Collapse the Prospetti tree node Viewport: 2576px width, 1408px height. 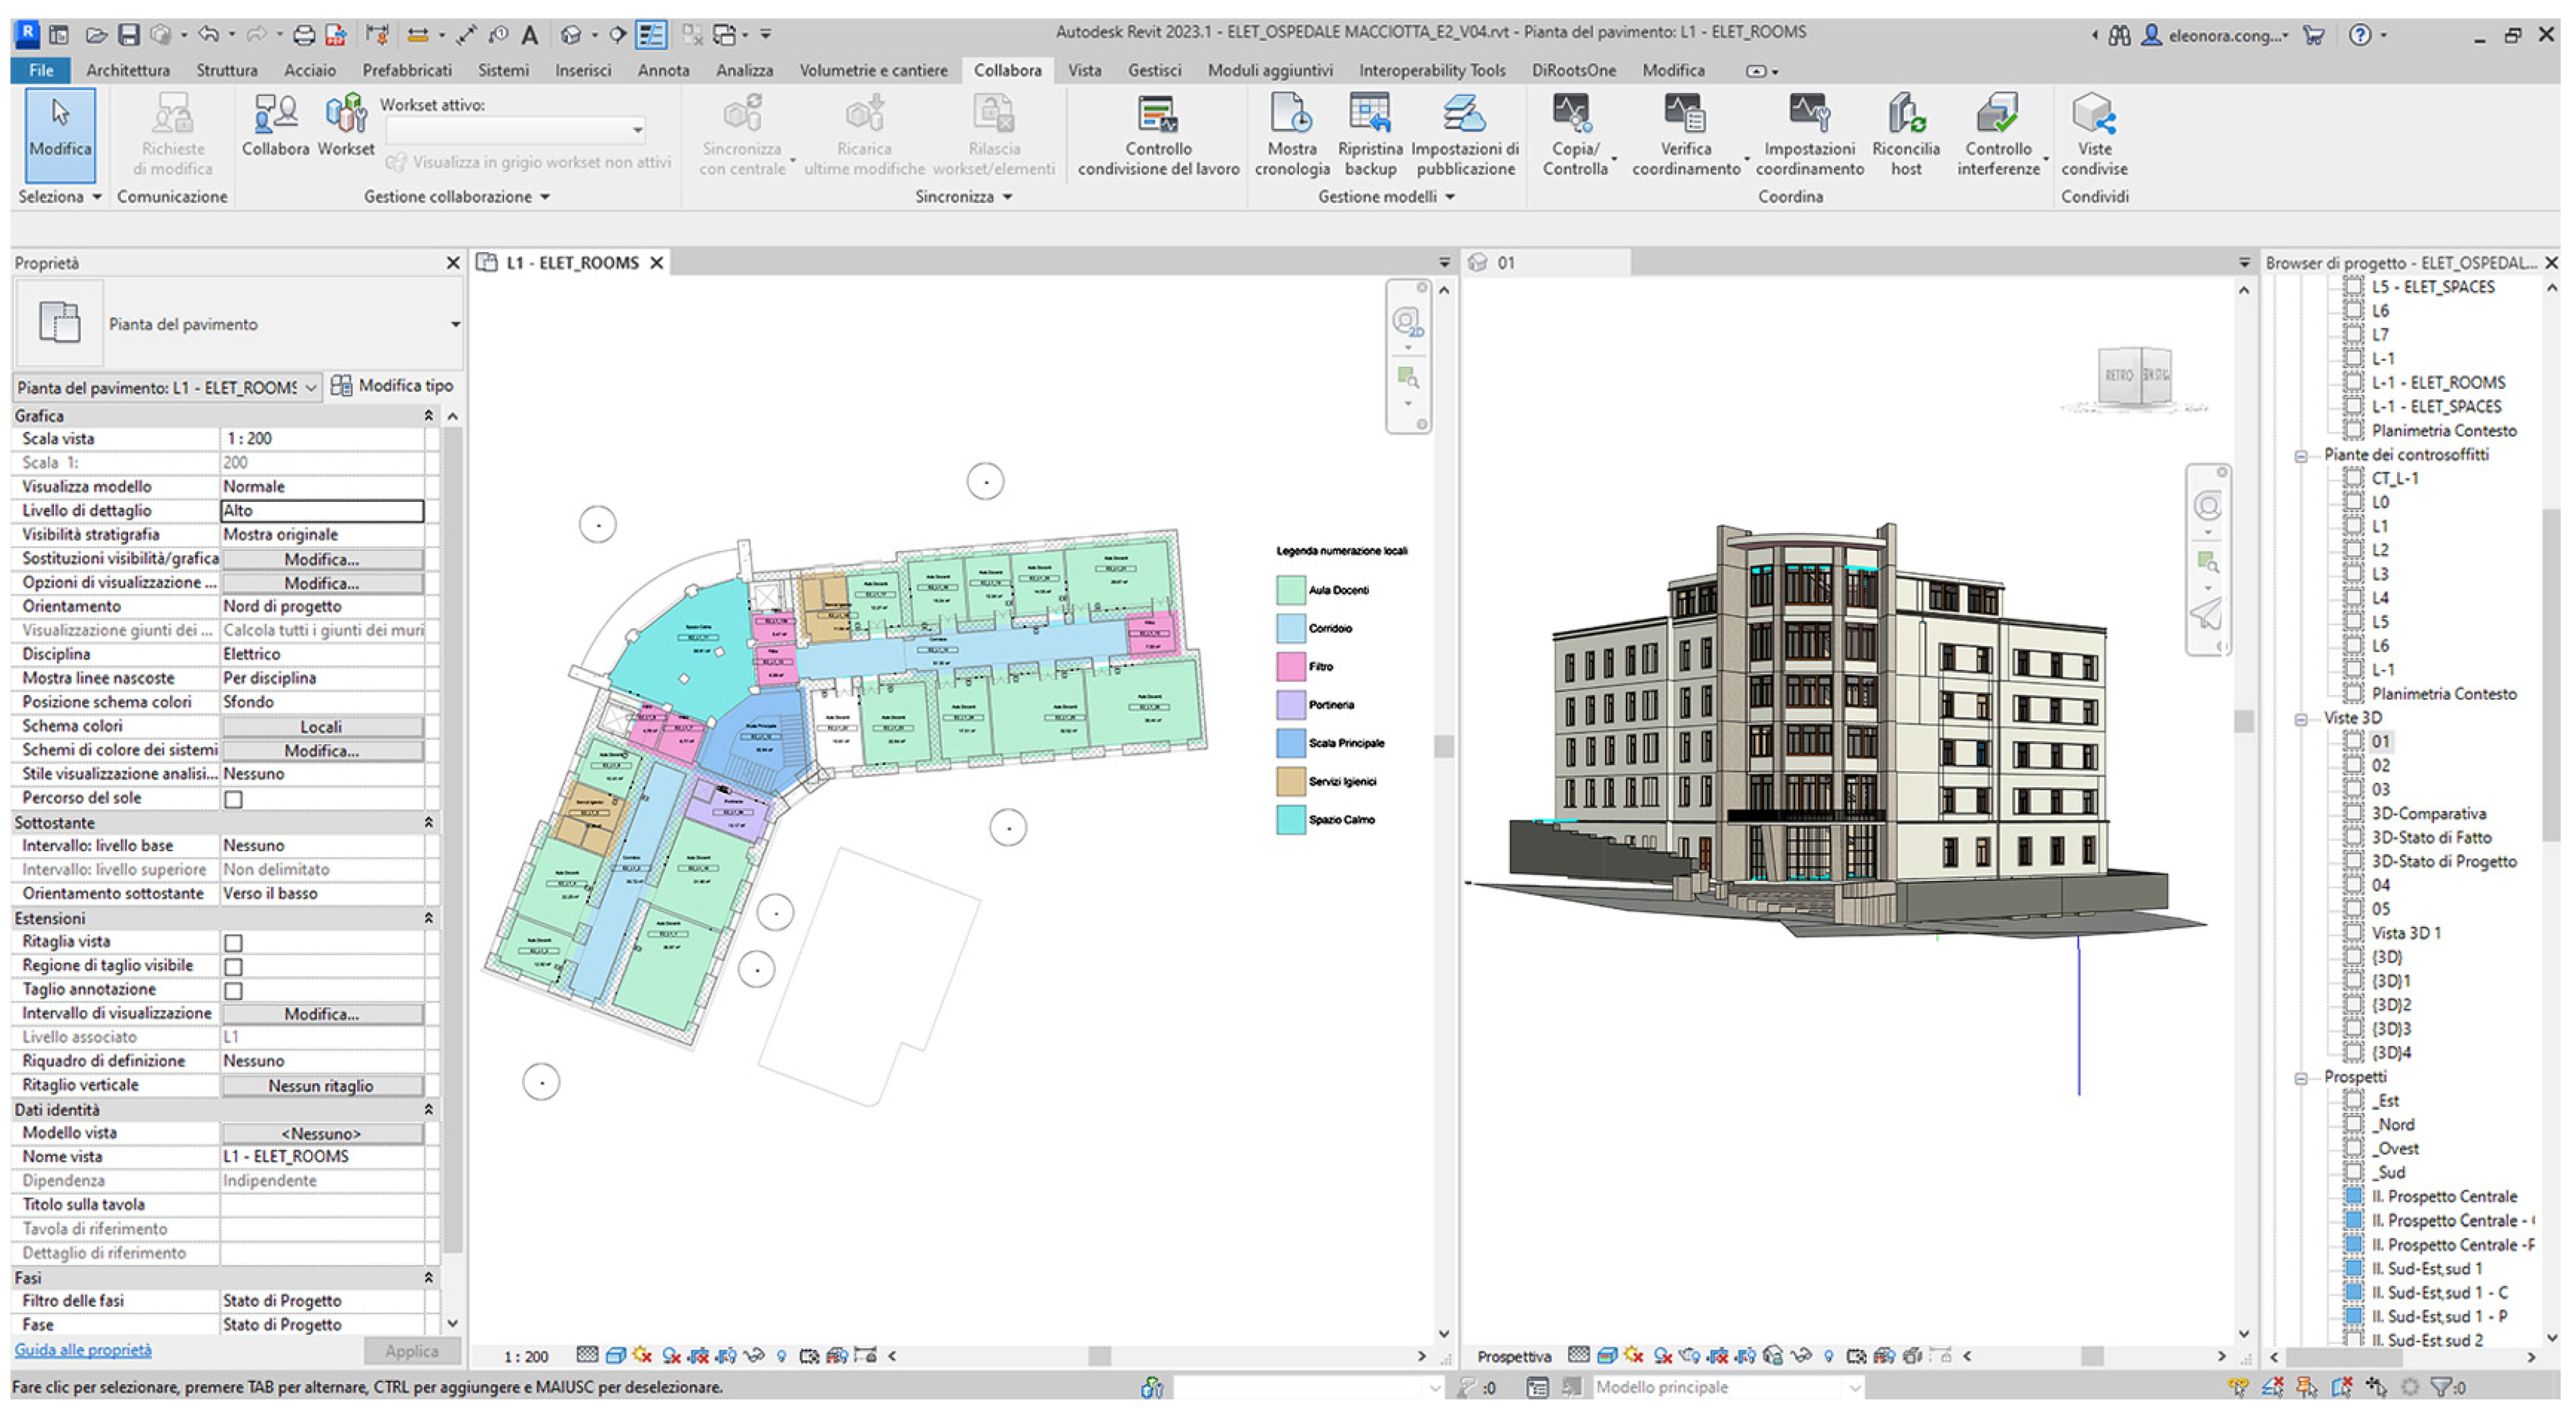coord(2301,1078)
